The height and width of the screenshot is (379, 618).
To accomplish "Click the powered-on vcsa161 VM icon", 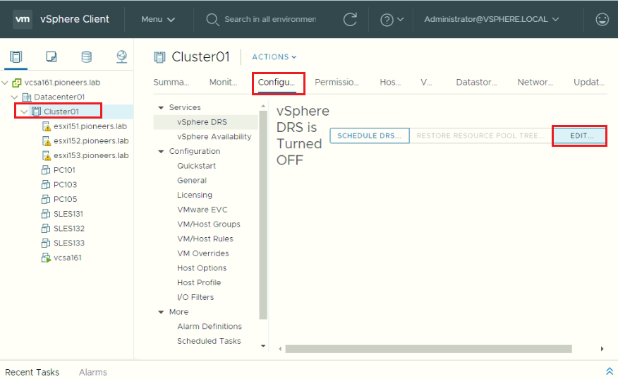I will (46, 258).
